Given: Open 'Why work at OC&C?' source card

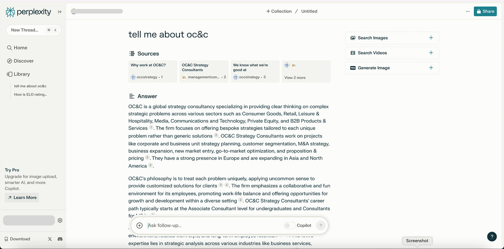Looking at the screenshot, I should (153, 71).
